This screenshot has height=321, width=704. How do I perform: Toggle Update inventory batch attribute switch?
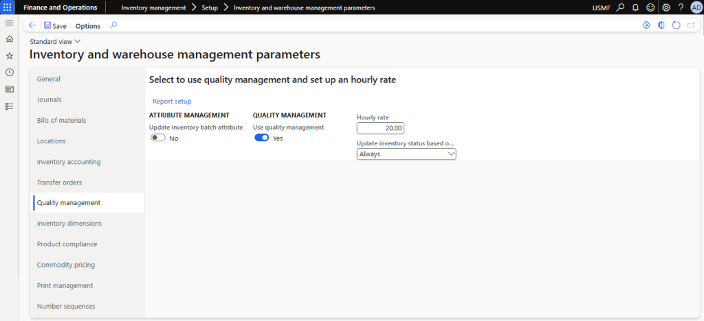[158, 138]
